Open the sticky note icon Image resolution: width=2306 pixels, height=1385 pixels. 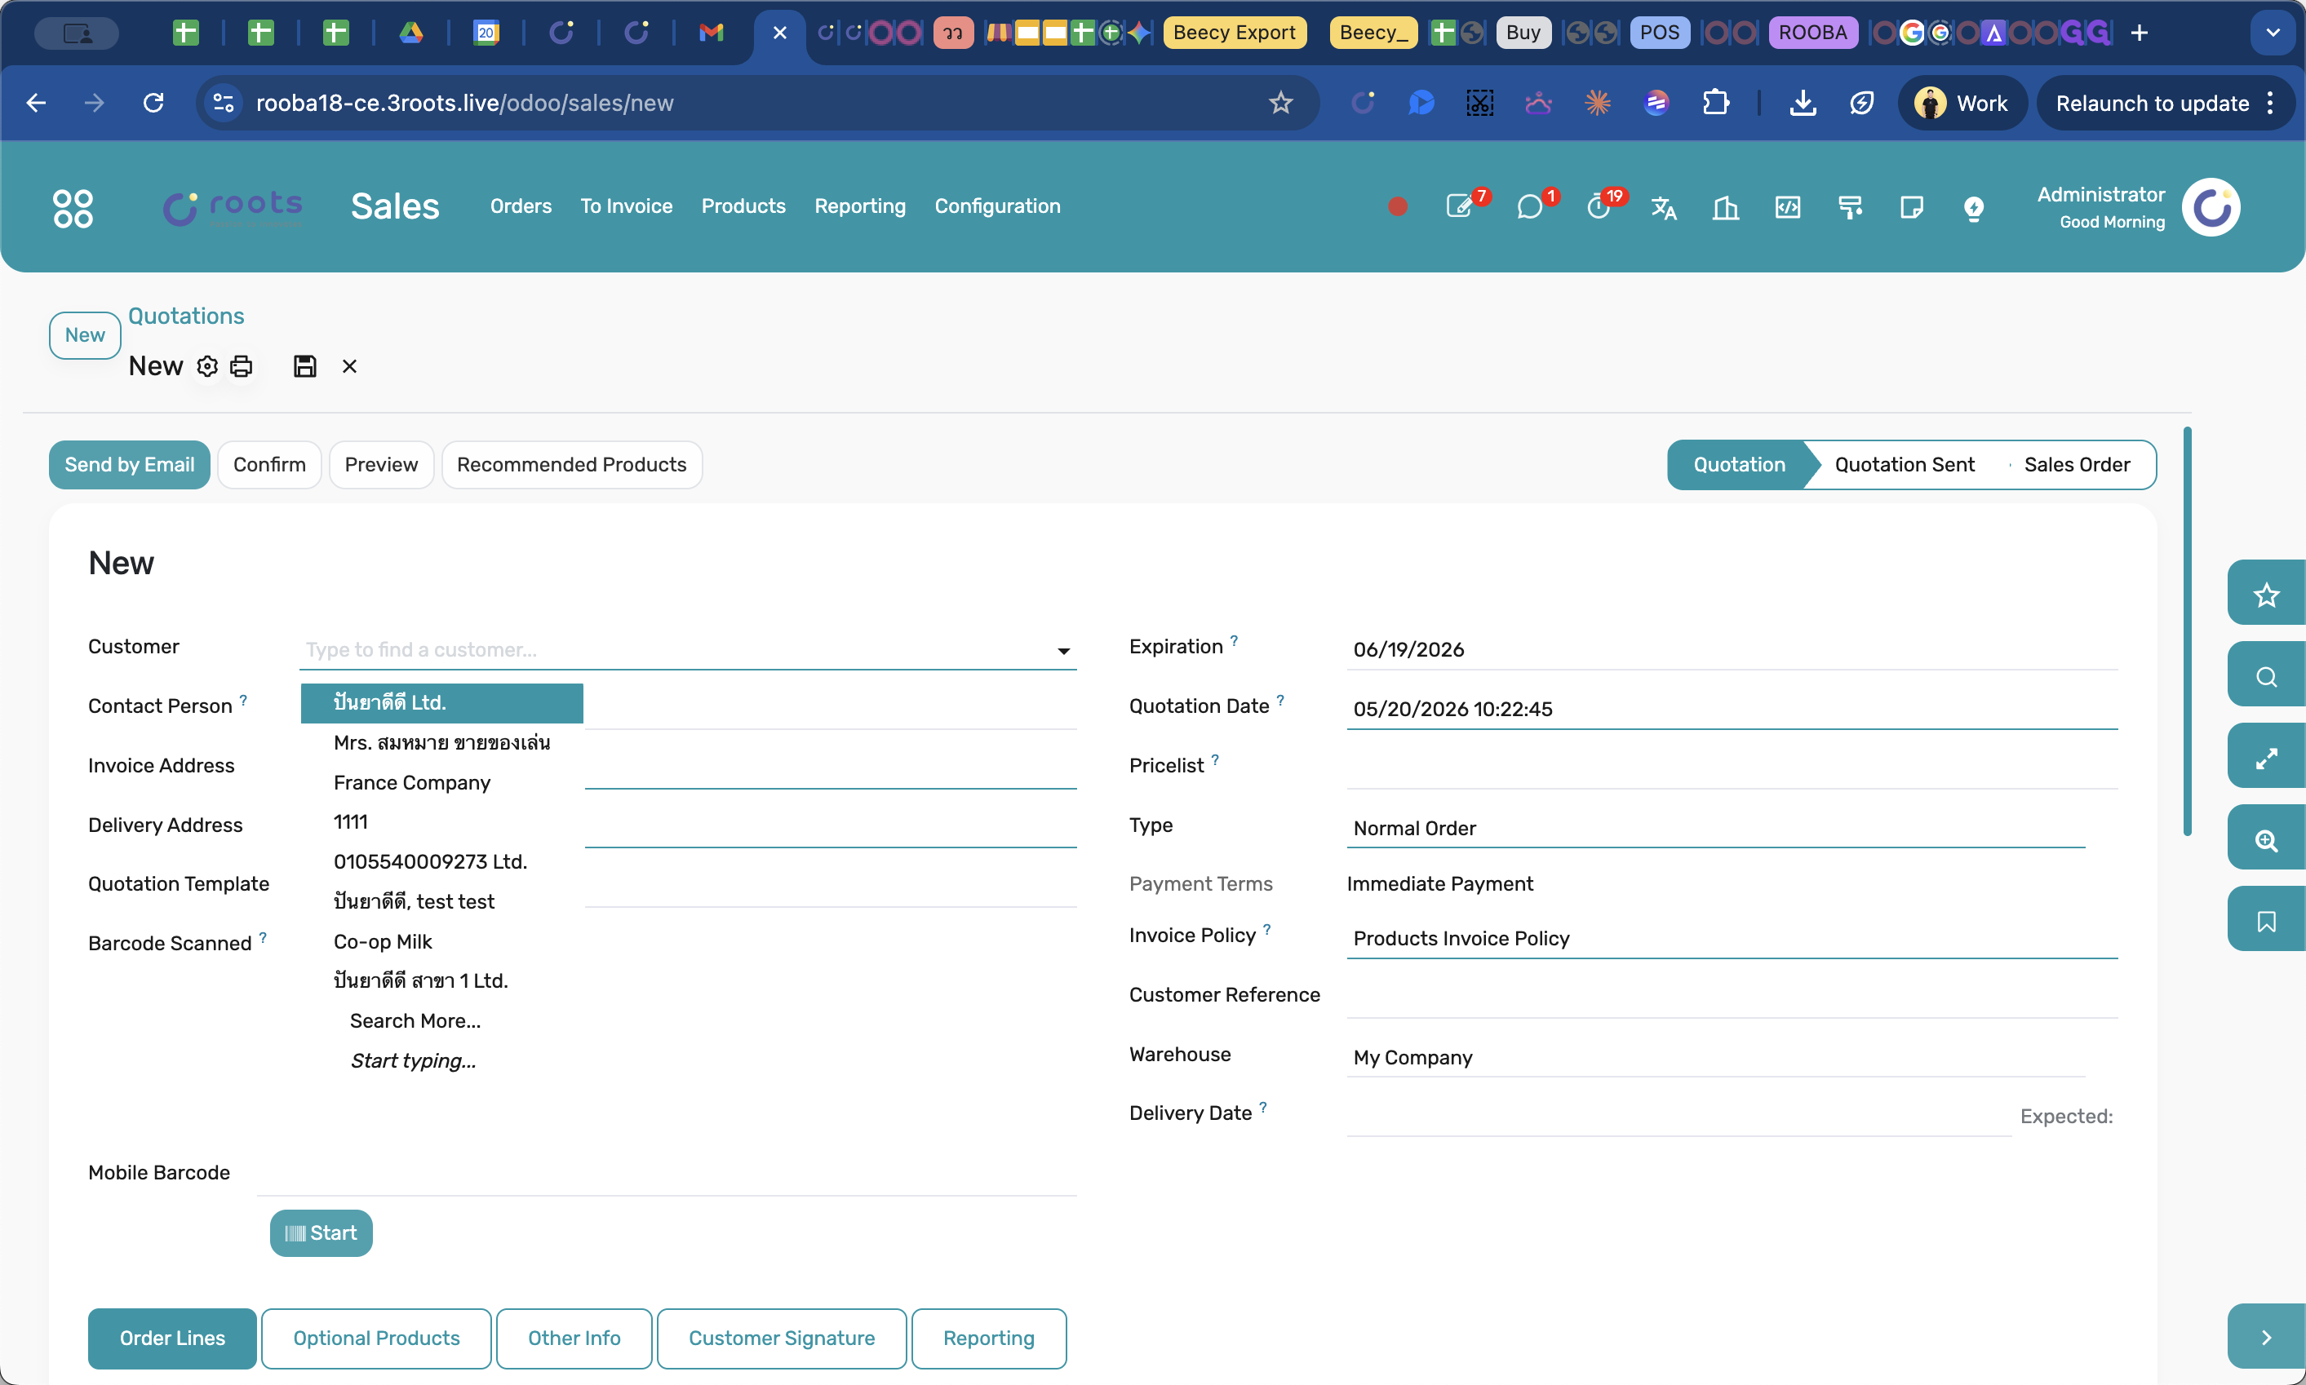pyautogui.click(x=1911, y=207)
